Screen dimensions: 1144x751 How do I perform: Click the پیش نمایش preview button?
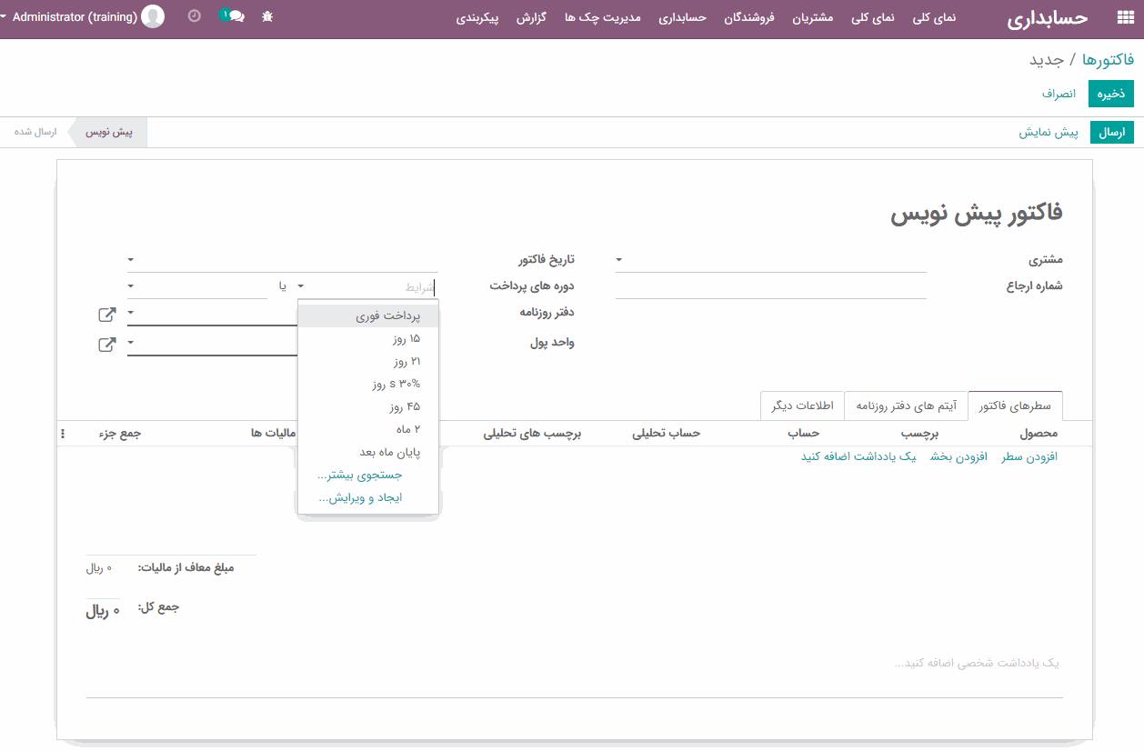1048,133
